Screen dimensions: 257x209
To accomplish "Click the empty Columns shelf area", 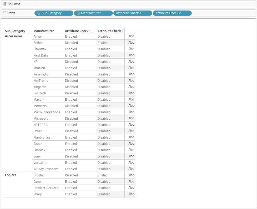I will pyautogui.click(x=145, y=4).
